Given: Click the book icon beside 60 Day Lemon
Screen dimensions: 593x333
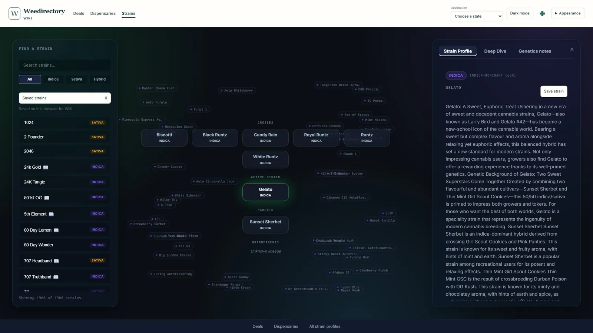Looking at the screenshot, I should 56,230.
